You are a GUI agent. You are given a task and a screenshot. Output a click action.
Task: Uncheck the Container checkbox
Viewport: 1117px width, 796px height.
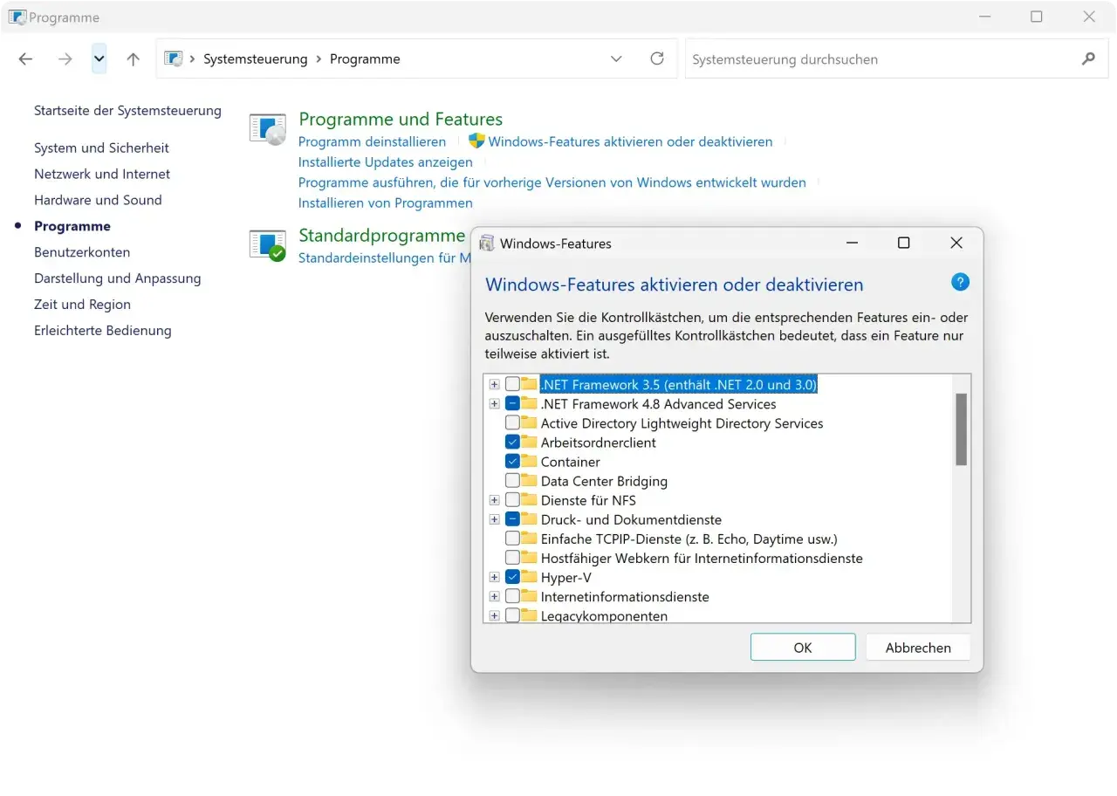(x=512, y=462)
